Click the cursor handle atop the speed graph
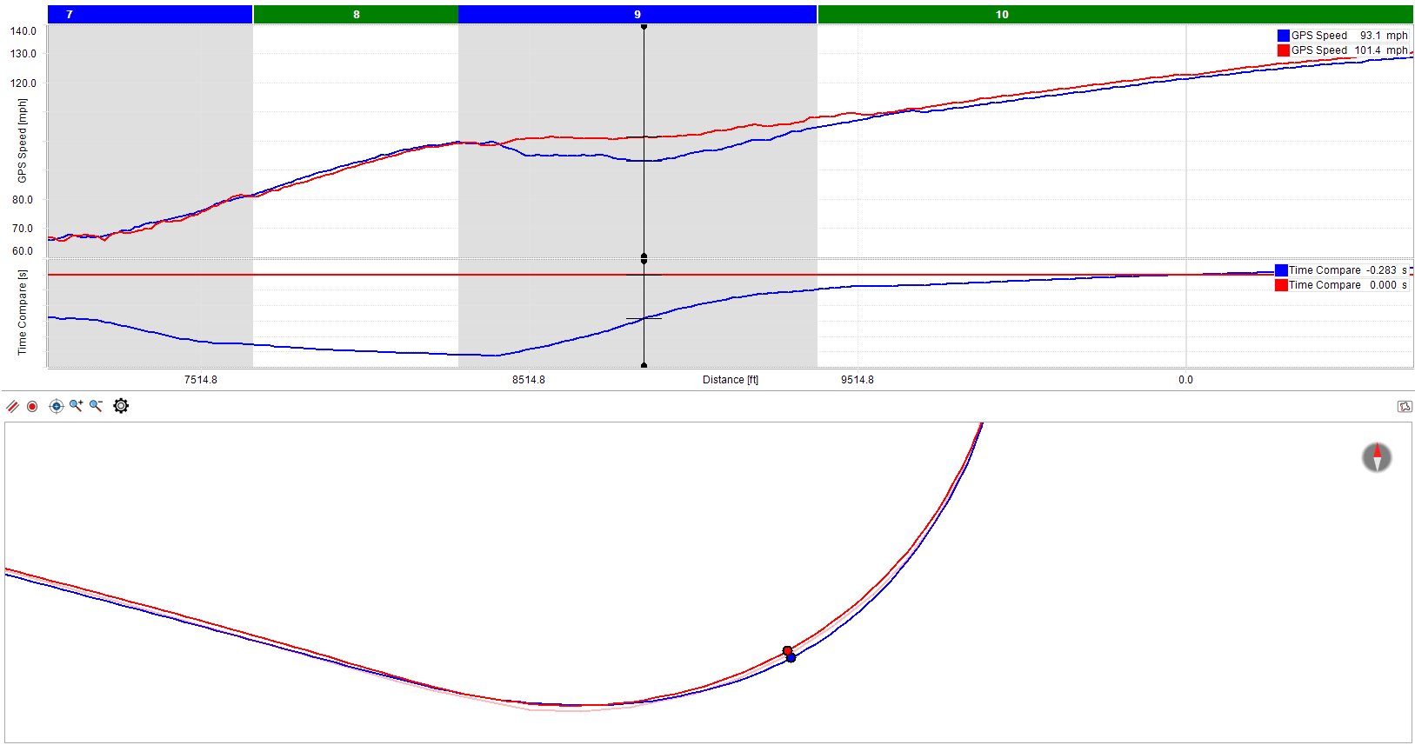Viewport: 1415px width, 745px height. click(x=644, y=27)
